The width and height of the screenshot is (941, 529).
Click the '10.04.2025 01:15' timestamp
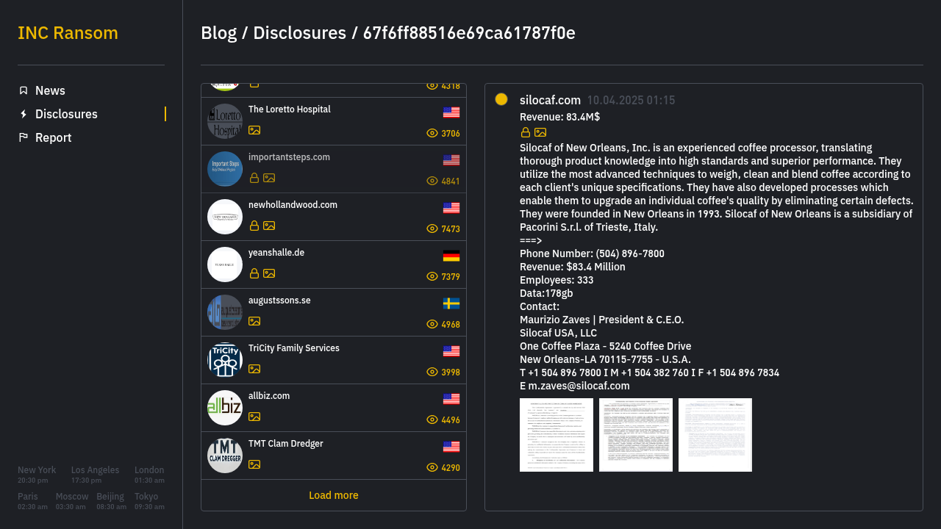[631, 100]
